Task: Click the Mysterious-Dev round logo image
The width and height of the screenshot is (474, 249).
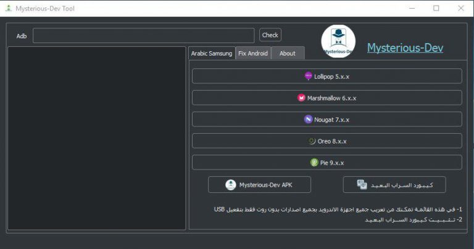Action: tap(338, 41)
